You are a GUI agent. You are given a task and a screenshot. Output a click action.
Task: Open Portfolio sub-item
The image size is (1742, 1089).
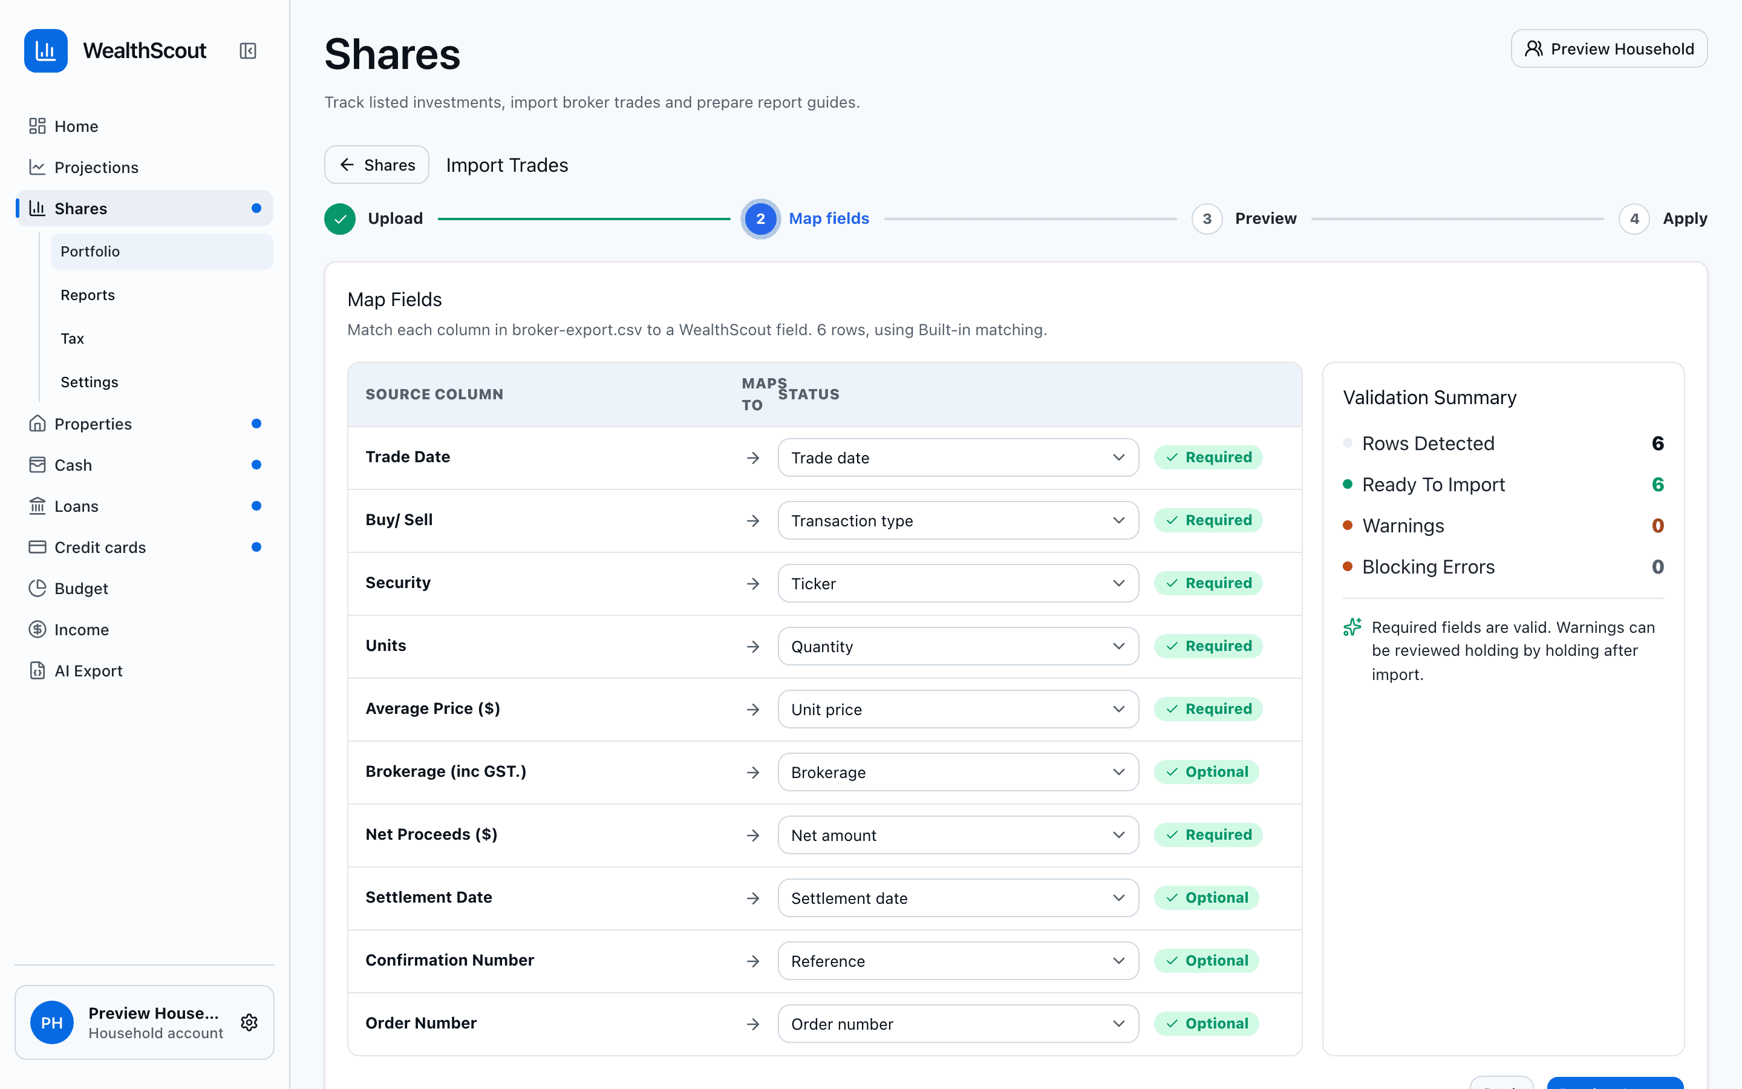pyautogui.click(x=162, y=251)
